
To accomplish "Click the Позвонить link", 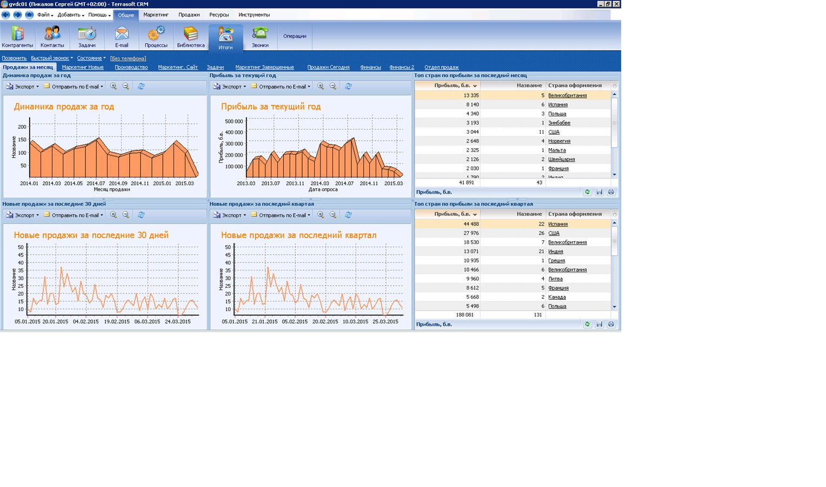I will 14,58.
